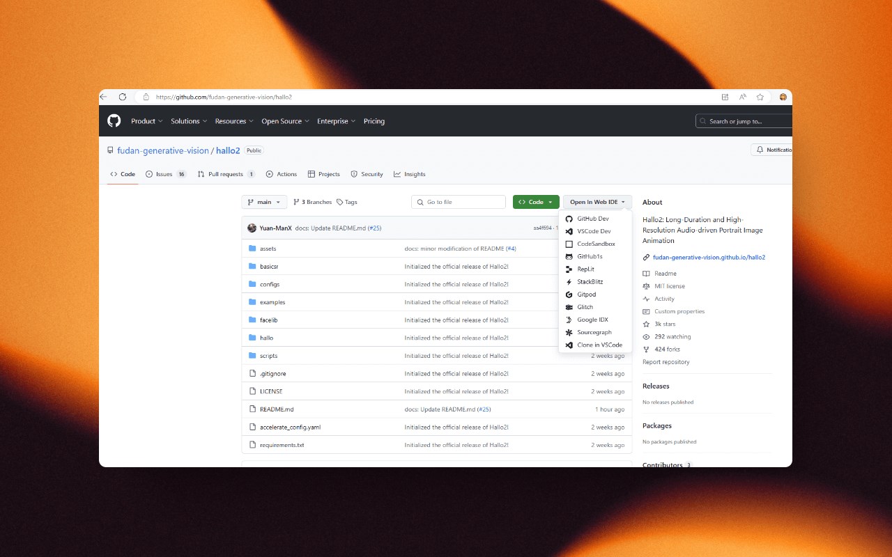Choose GitHub1s from the menu

click(x=595, y=256)
